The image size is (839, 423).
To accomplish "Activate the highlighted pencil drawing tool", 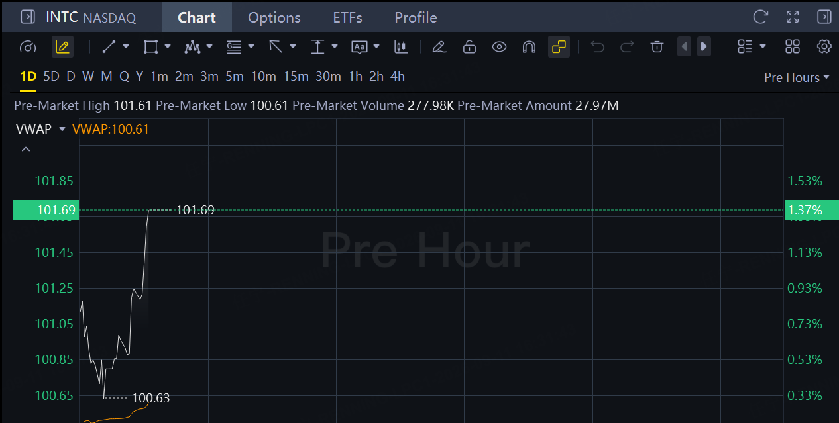I will (62, 46).
